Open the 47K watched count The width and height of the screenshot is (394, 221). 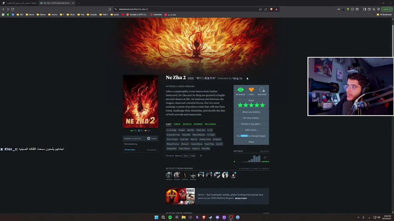134,131
